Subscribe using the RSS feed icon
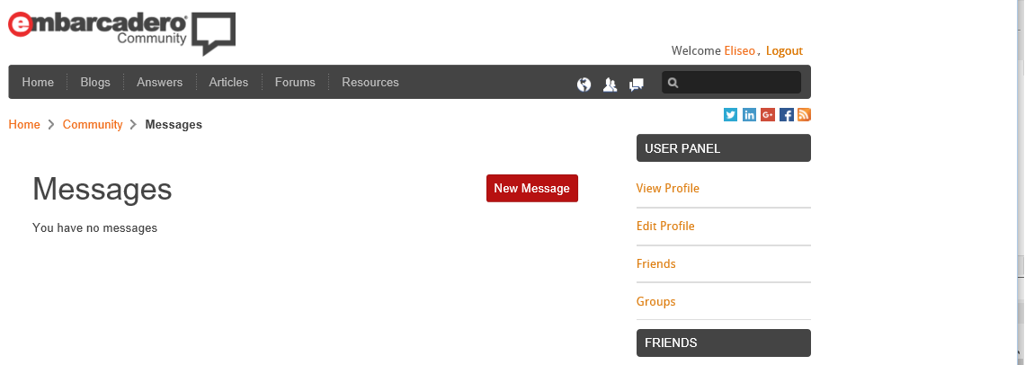1025x365 pixels. click(x=804, y=114)
